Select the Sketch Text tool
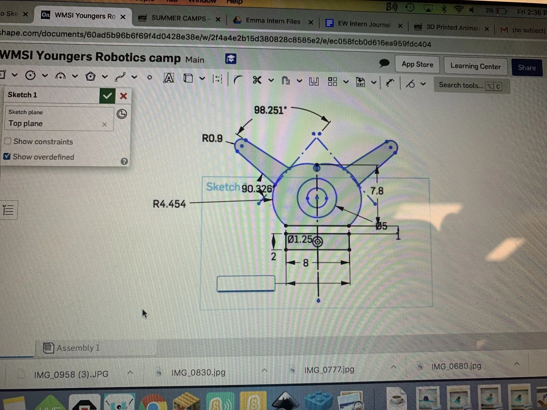The width and height of the screenshot is (547, 410). click(169, 78)
